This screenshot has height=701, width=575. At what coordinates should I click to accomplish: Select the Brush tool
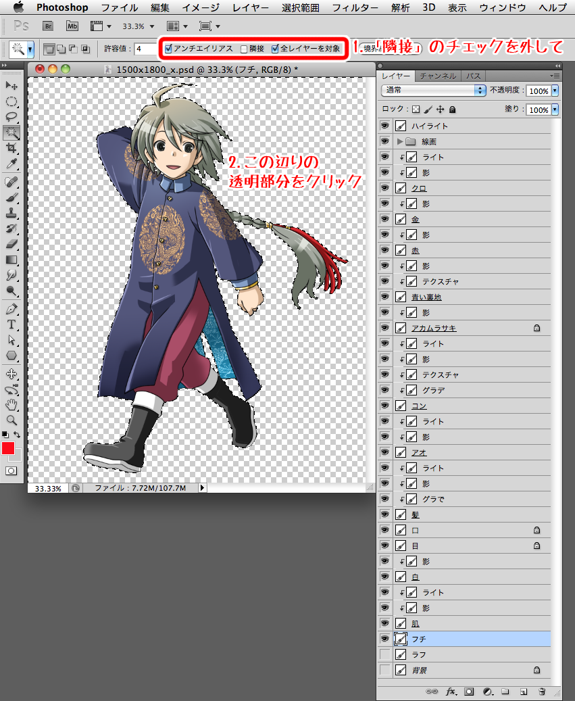(11, 197)
